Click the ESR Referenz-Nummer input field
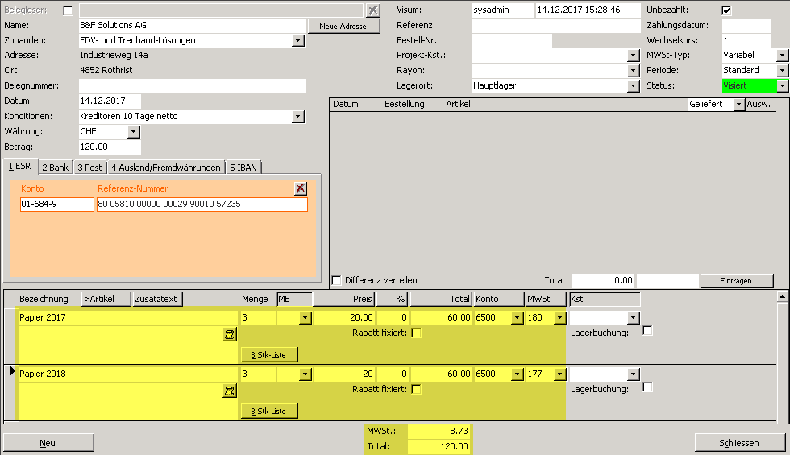The width and height of the screenshot is (790, 455). click(202, 205)
